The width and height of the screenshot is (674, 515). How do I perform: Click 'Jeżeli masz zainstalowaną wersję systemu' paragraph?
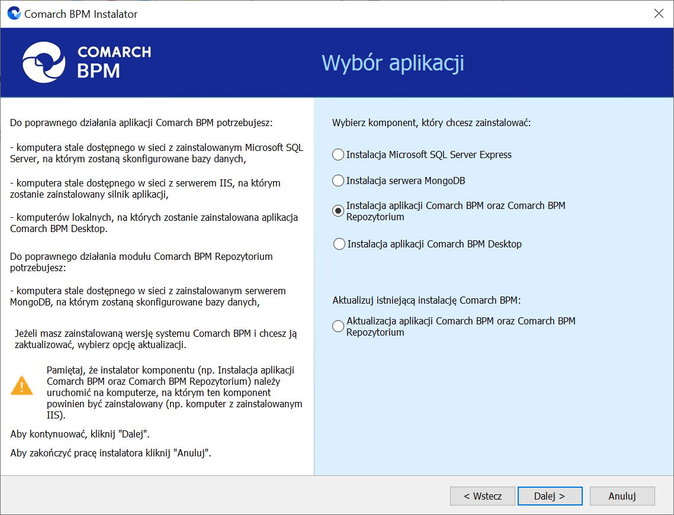[x=156, y=339]
